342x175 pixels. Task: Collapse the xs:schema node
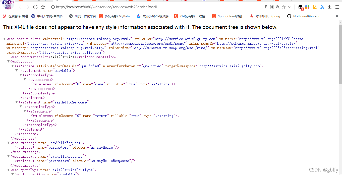coord(13,66)
